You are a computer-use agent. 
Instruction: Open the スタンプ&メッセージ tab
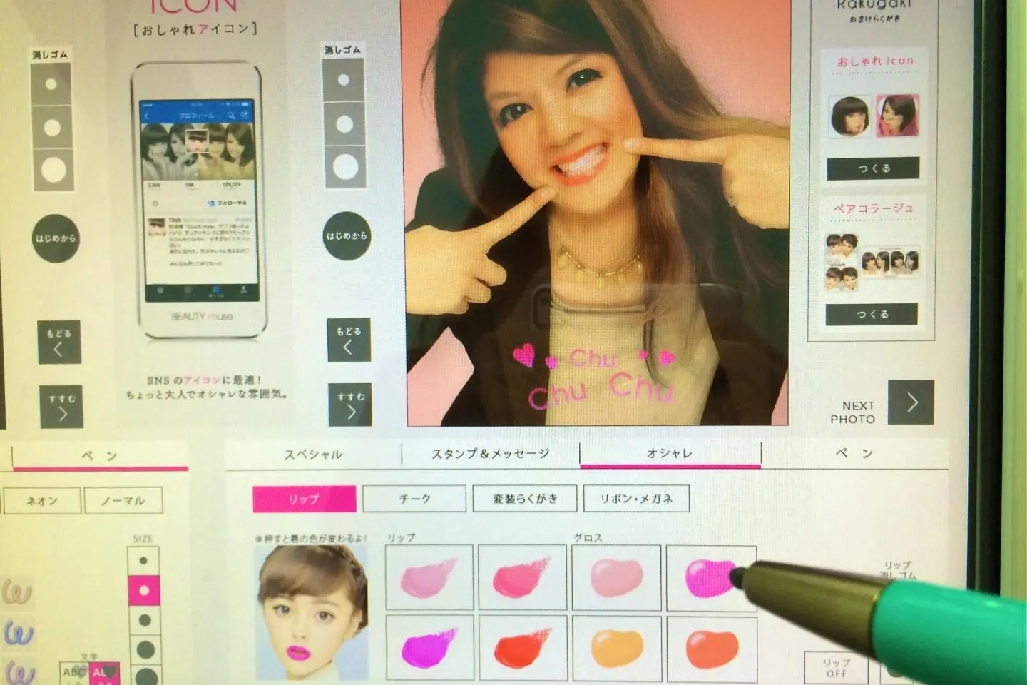point(491,454)
